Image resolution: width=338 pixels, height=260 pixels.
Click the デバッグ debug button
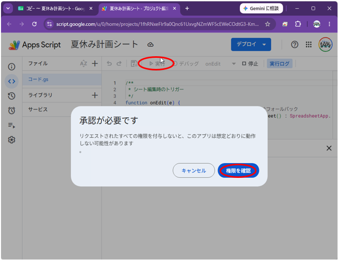(x=186, y=64)
